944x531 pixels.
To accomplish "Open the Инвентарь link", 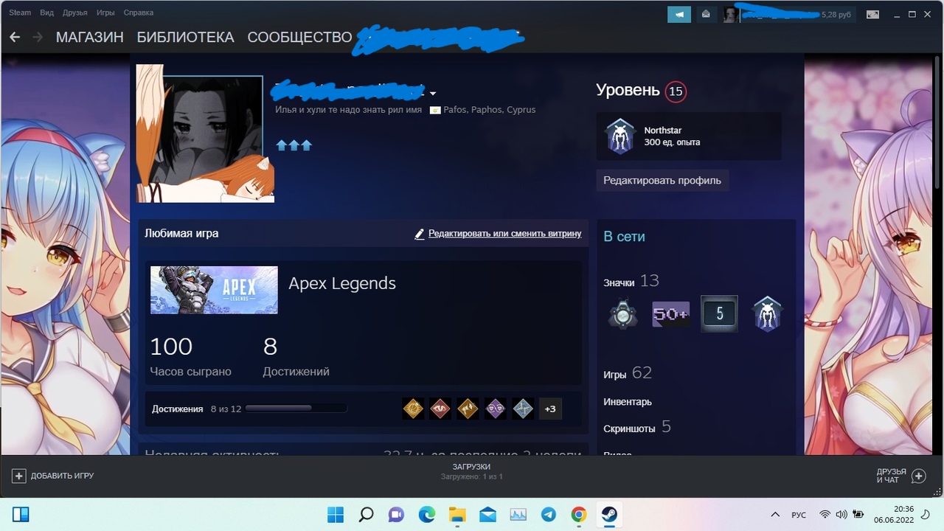I will 628,402.
